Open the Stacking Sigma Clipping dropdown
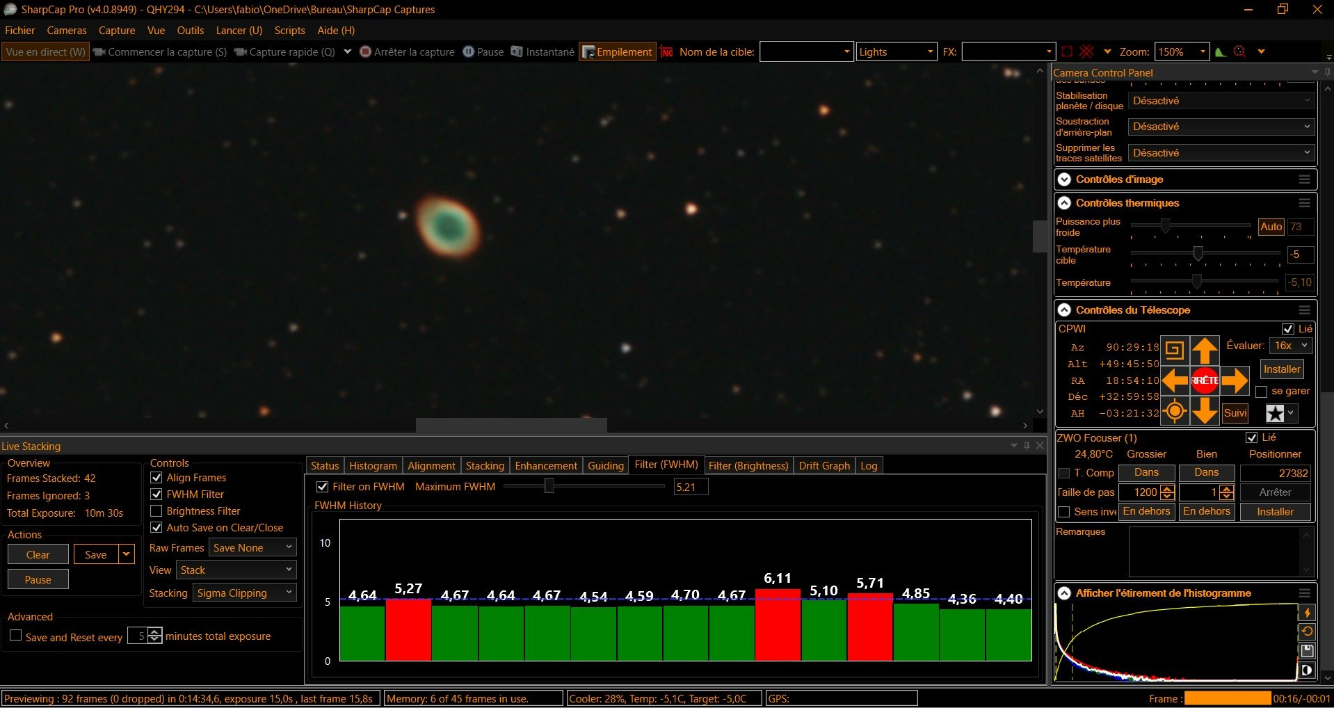Screen dimensions: 1334x708 coord(246,593)
